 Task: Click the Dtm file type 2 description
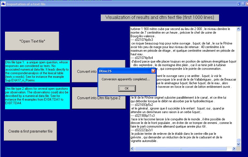(x=37, y=98)
